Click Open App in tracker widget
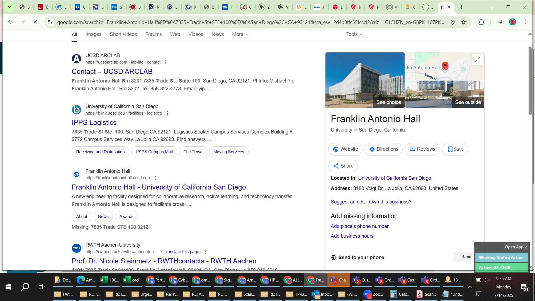This screenshot has width=535, height=301. [516, 247]
